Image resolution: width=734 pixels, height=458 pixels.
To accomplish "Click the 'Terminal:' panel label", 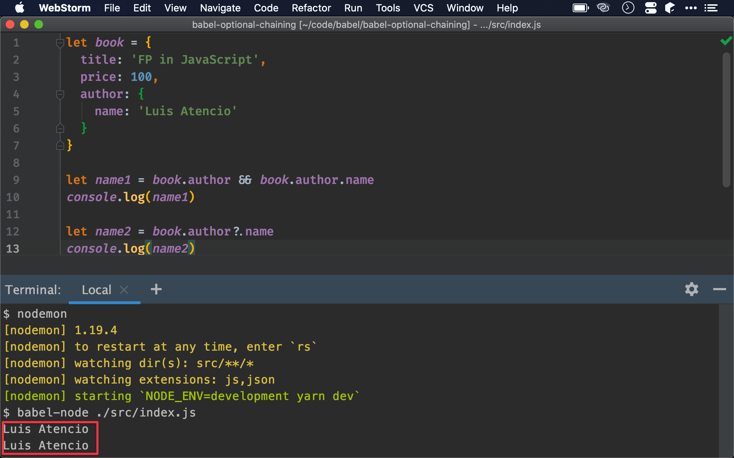I will tap(33, 289).
